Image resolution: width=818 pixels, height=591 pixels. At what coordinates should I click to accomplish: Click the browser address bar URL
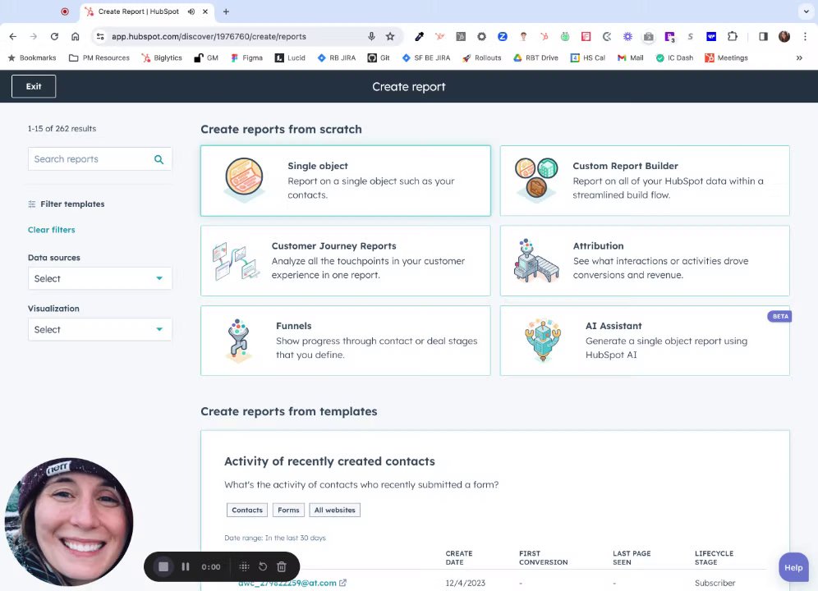pyautogui.click(x=209, y=36)
